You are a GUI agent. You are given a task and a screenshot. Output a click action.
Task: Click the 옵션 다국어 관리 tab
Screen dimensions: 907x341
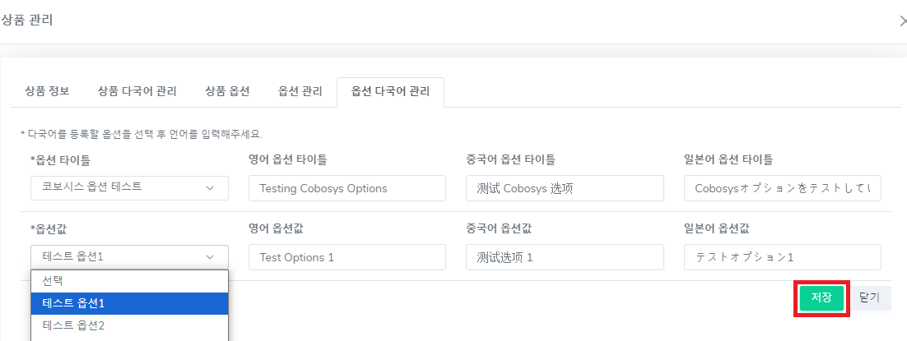(x=390, y=91)
